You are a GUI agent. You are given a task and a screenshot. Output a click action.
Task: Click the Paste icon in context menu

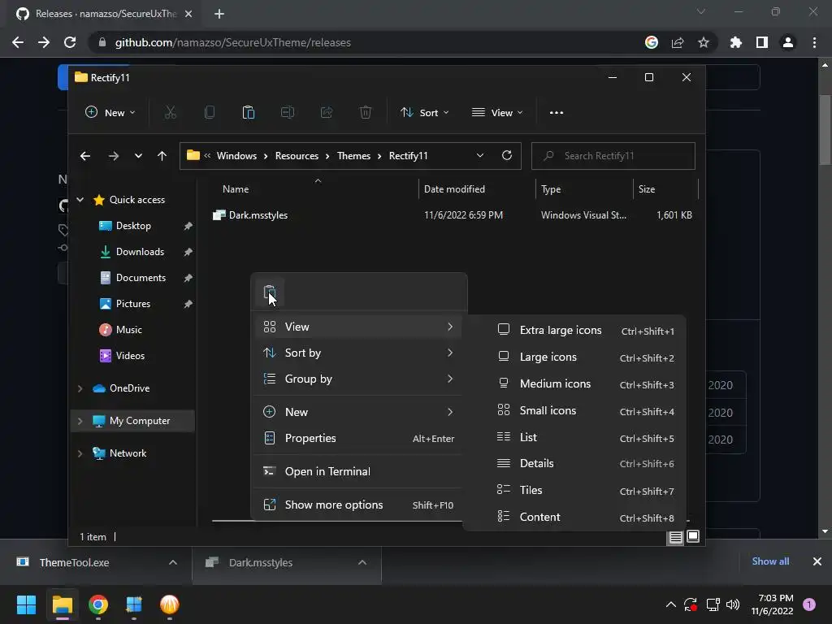[x=270, y=292]
